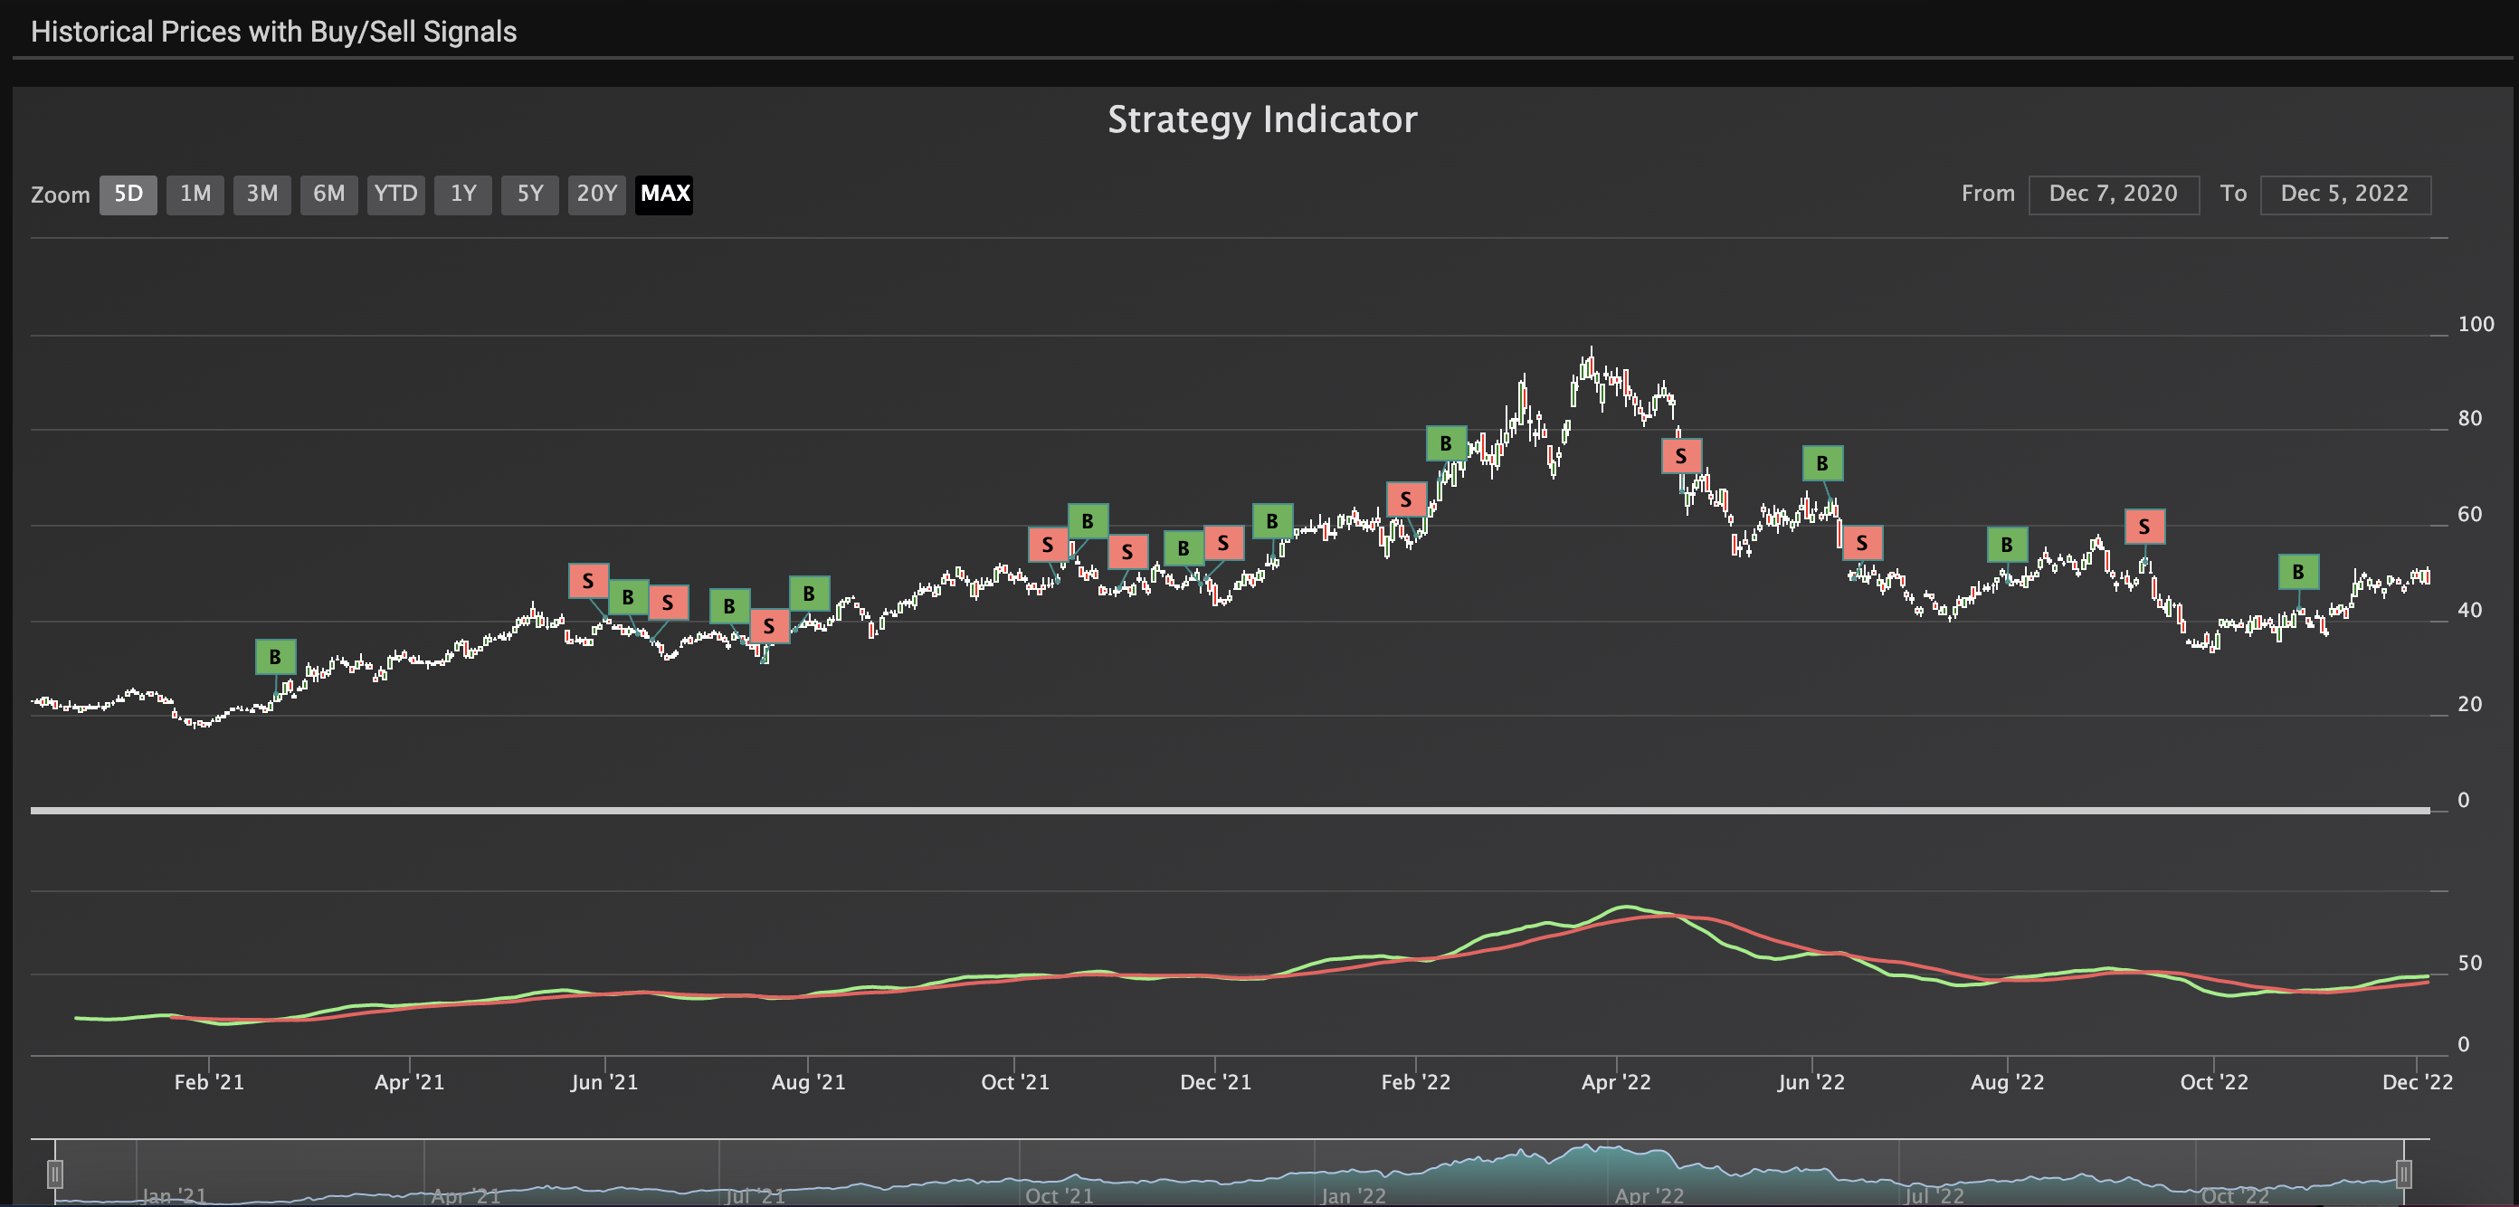Click the MAX zoom button
Viewport: 2519px width, 1207px height.
664,194
